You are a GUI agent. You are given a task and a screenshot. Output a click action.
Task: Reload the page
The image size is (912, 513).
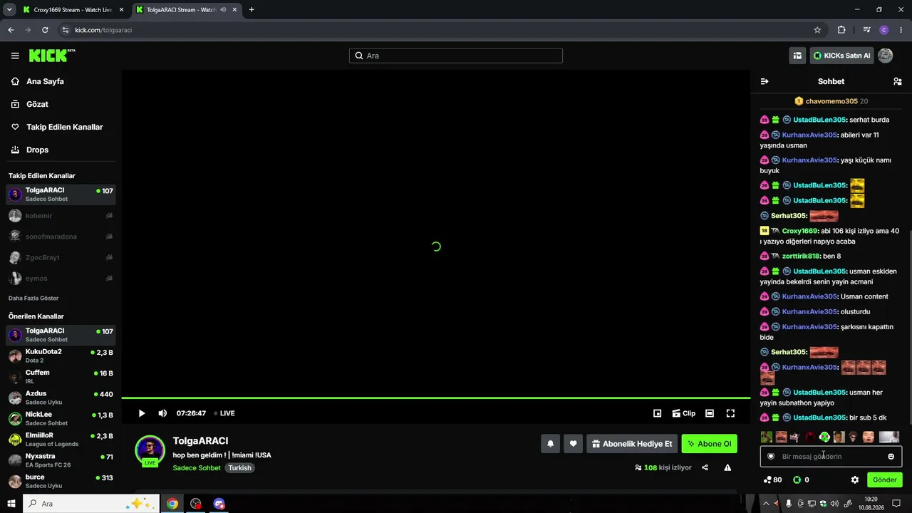click(45, 30)
